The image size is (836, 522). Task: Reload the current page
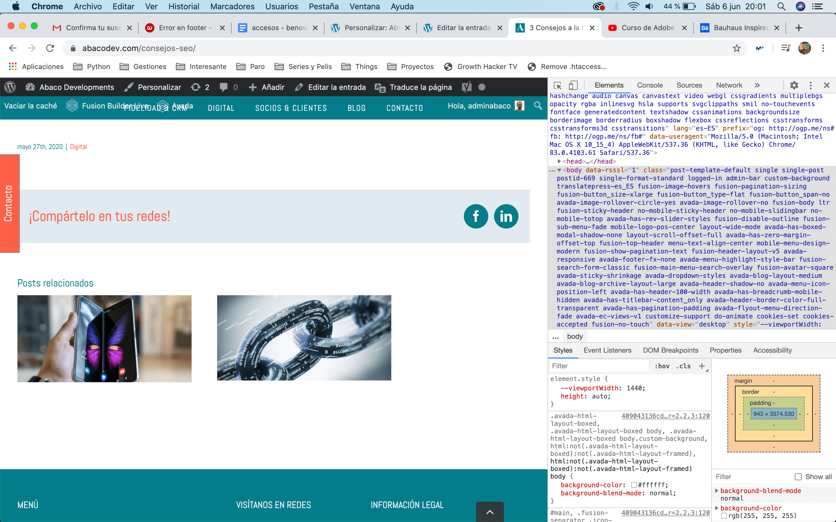click(50, 48)
